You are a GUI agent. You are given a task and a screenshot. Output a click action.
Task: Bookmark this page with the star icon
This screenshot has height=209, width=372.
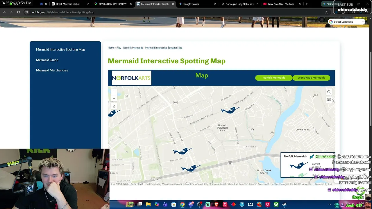click(x=326, y=12)
